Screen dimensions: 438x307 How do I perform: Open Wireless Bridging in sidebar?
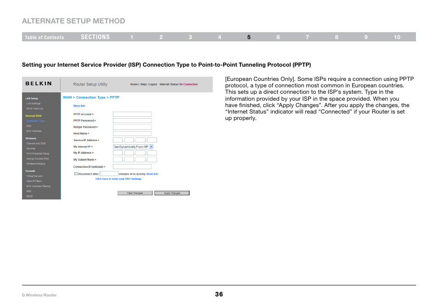[35, 164]
